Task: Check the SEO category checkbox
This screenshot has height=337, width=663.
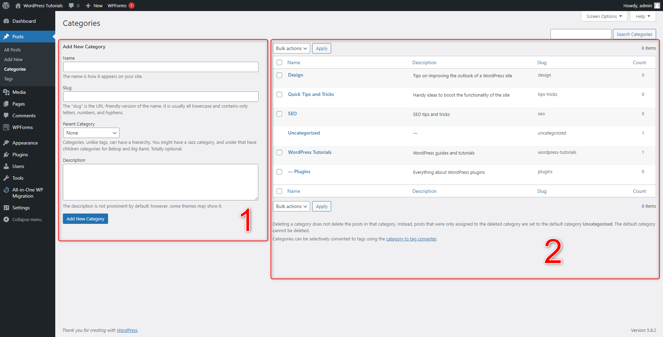Action: tap(279, 114)
